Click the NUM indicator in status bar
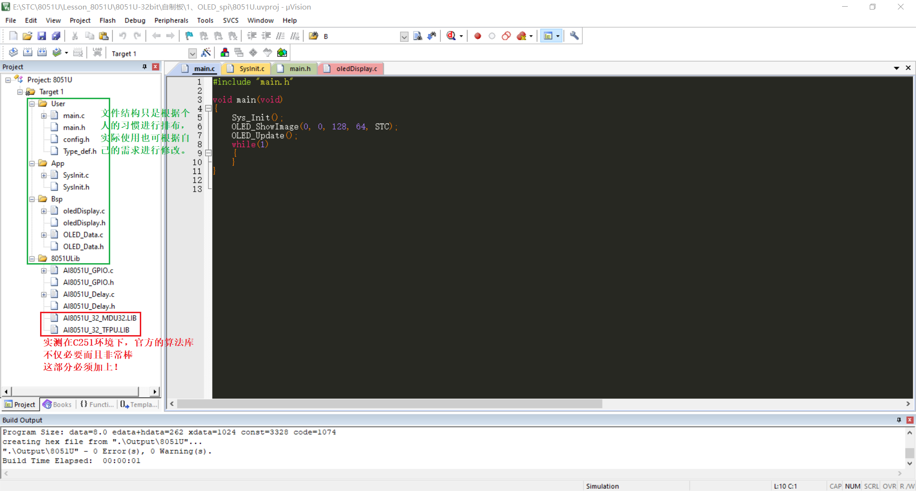This screenshot has width=916, height=491. point(853,486)
